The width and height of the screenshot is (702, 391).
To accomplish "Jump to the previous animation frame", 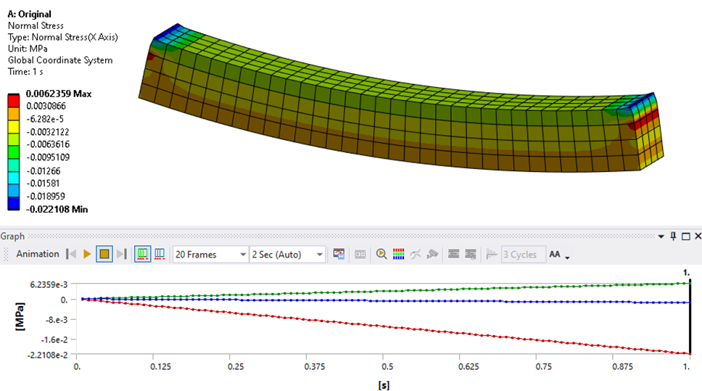I will (71, 254).
